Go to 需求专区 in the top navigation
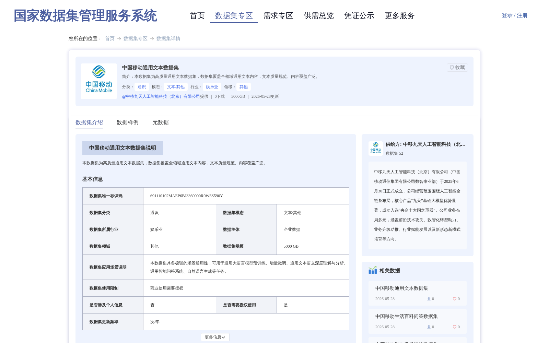Image resolution: width=549 pixels, height=343 pixels. 278,16
